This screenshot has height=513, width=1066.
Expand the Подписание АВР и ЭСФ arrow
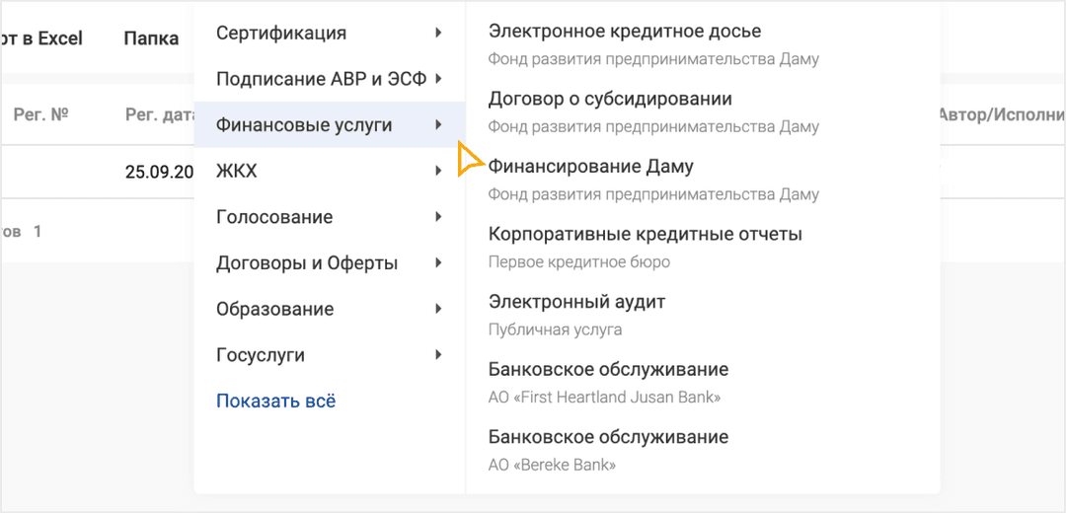pos(438,79)
